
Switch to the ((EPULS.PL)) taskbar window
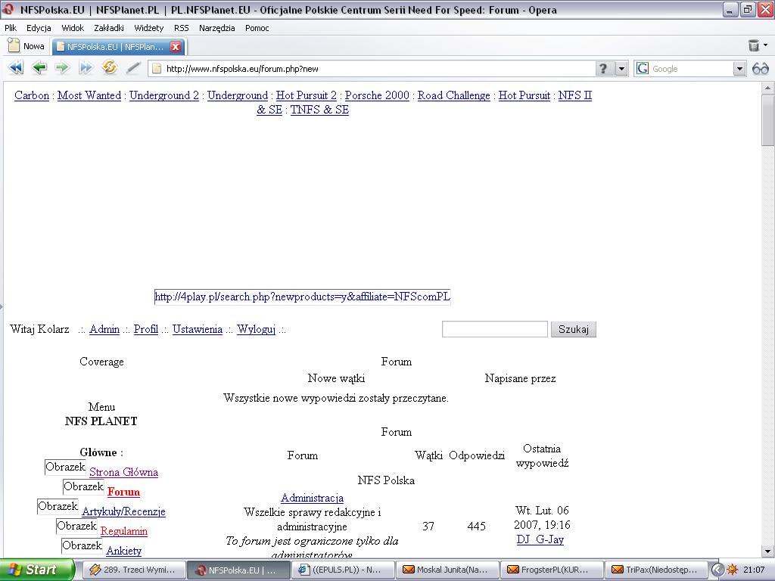(x=344, y=570)
